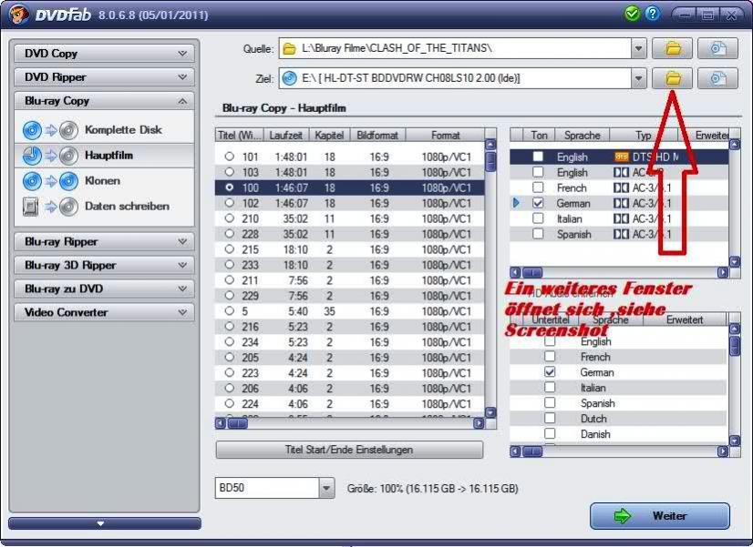Enable Dutch subtitle checkbox
The height and width of the screenshot is (547, 753).
[550, 418]
